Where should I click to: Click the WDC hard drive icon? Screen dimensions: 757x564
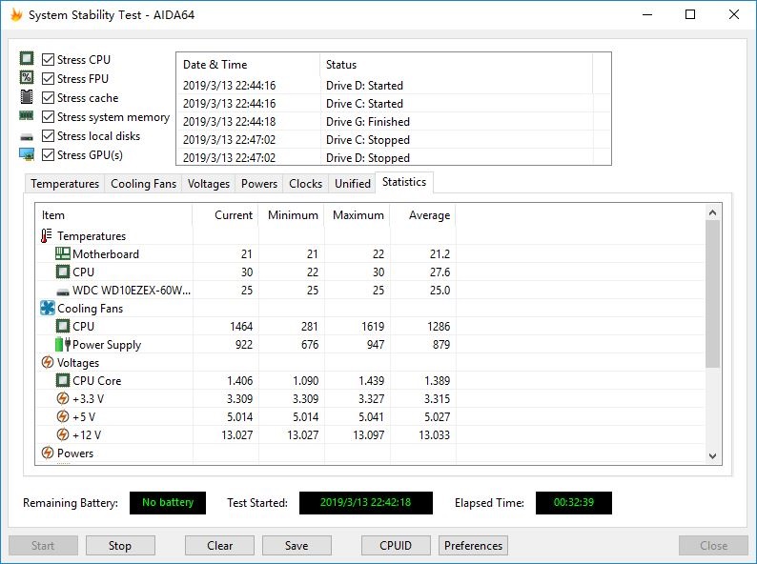point(63,291)
